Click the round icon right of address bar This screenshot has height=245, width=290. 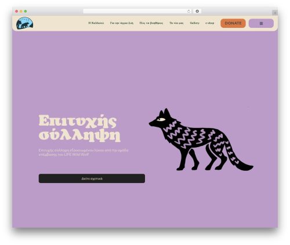coord(197,11)
